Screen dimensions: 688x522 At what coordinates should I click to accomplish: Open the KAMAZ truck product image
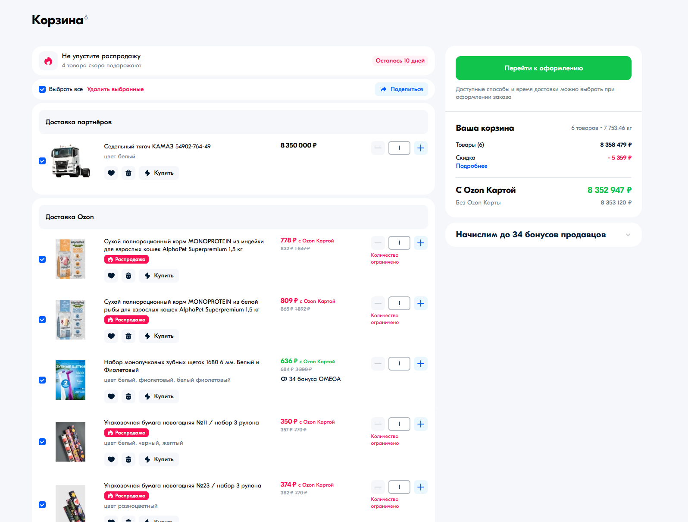point(71,161)
